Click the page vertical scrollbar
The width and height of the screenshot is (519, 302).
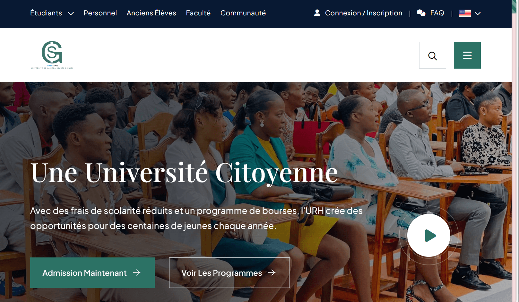[515, 151]
